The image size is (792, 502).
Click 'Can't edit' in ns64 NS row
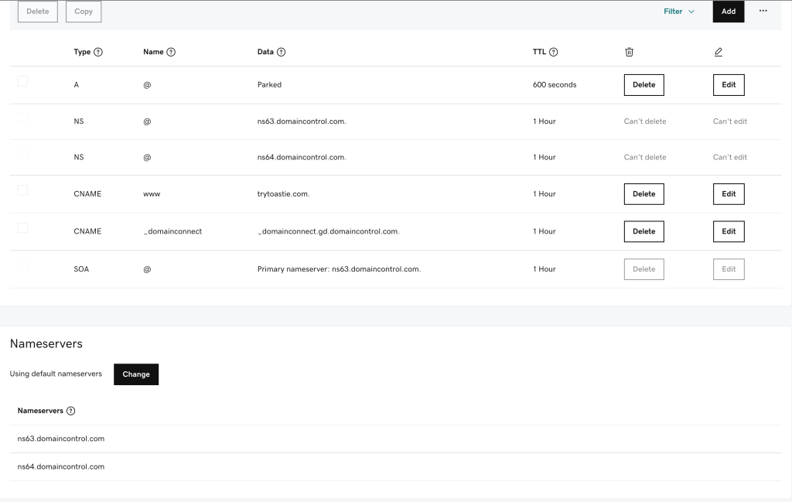(730, 157)
